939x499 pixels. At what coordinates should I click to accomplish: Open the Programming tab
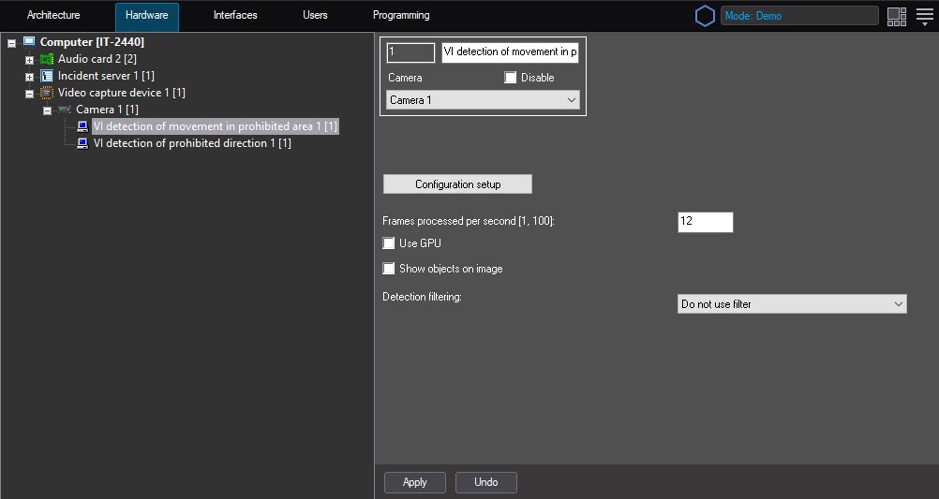click(401, 16)
